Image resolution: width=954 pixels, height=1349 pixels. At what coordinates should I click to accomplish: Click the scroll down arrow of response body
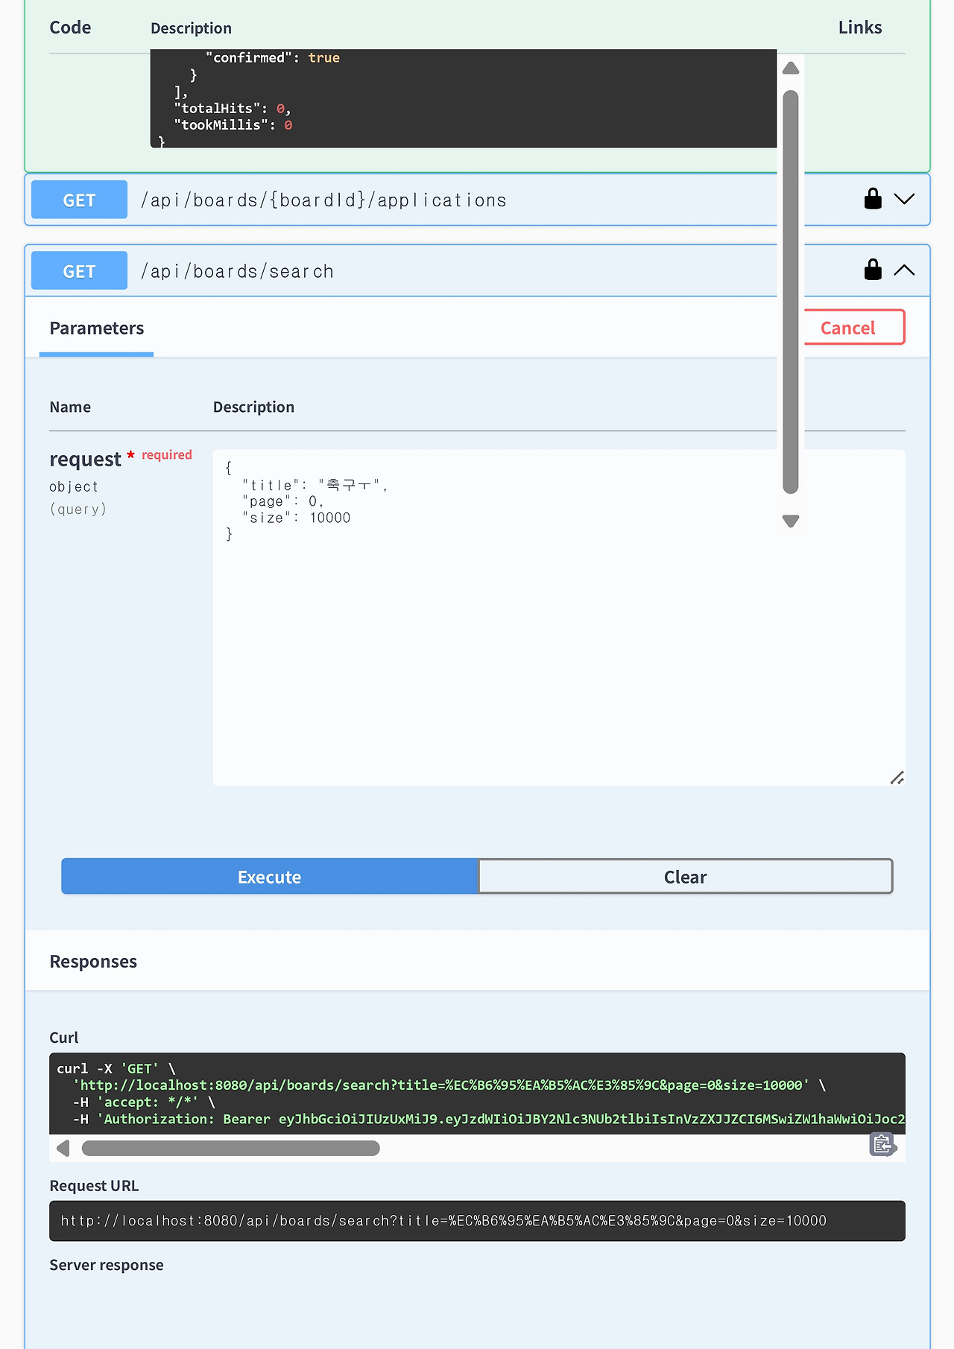click(x=791, y=521)
